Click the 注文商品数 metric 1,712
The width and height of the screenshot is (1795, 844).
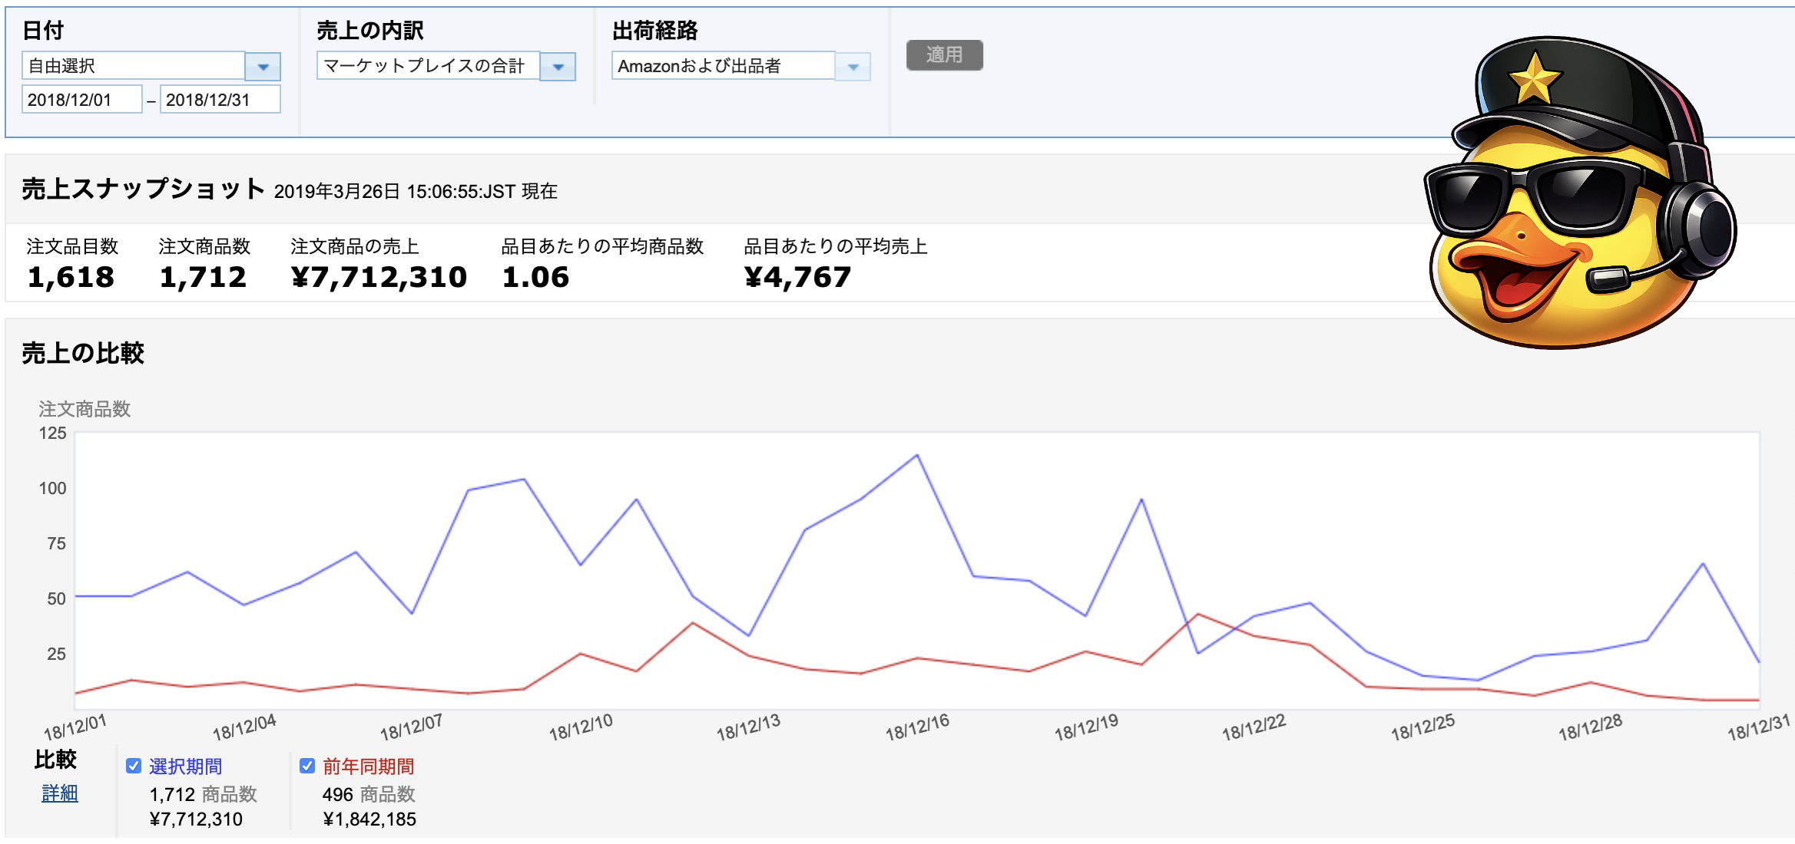click(203, 277)
